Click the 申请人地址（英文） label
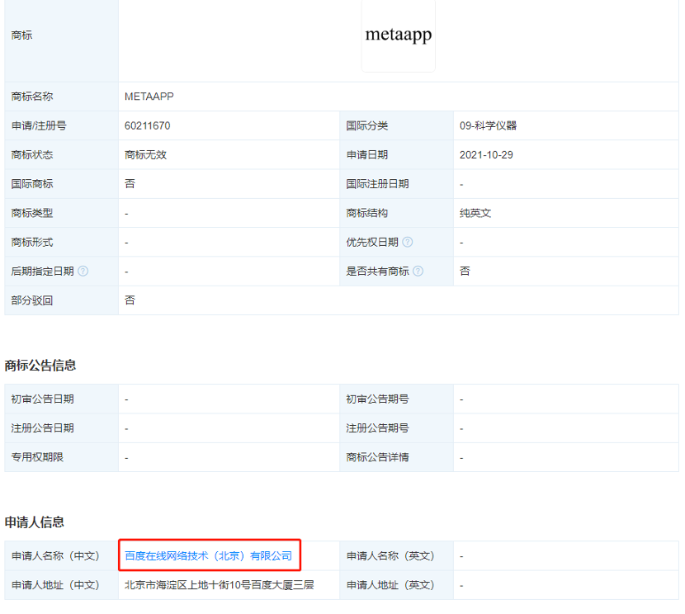Screen dimensions: 685x614 point(390,585)
